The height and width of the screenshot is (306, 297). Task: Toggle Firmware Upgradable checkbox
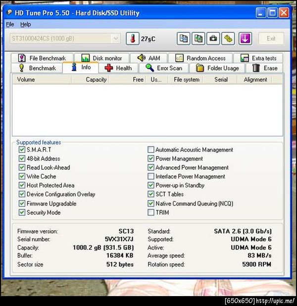click(22, 204)
